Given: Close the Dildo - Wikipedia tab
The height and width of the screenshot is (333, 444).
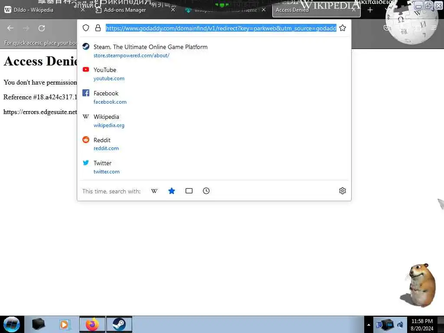Looking at the screenshot, I should click(x=82, y=10).
